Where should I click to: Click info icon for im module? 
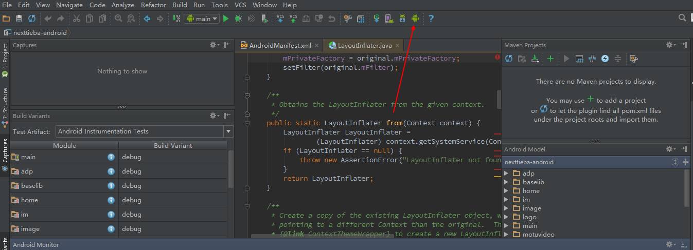(111, 215)
